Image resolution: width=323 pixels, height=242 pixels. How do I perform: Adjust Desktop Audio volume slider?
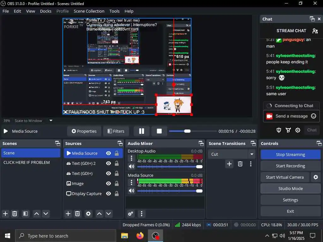click(x=170, y=167)
